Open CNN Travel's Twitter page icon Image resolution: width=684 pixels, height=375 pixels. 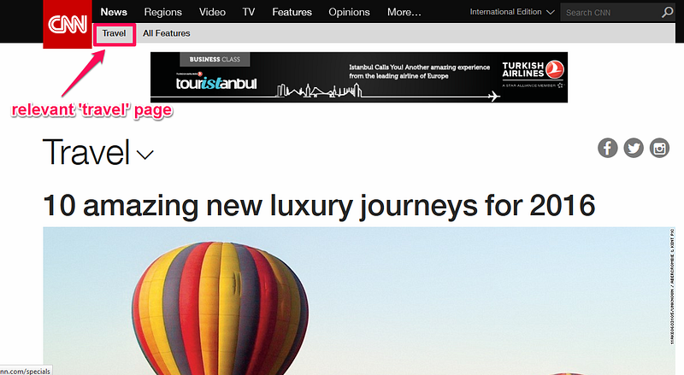click(x=634, y=149)
